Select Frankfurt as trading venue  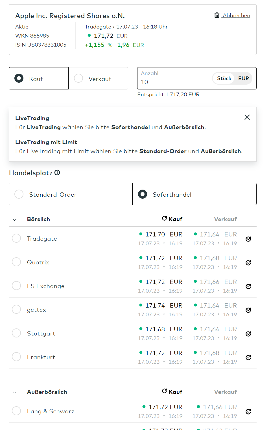tap(16, 357)
